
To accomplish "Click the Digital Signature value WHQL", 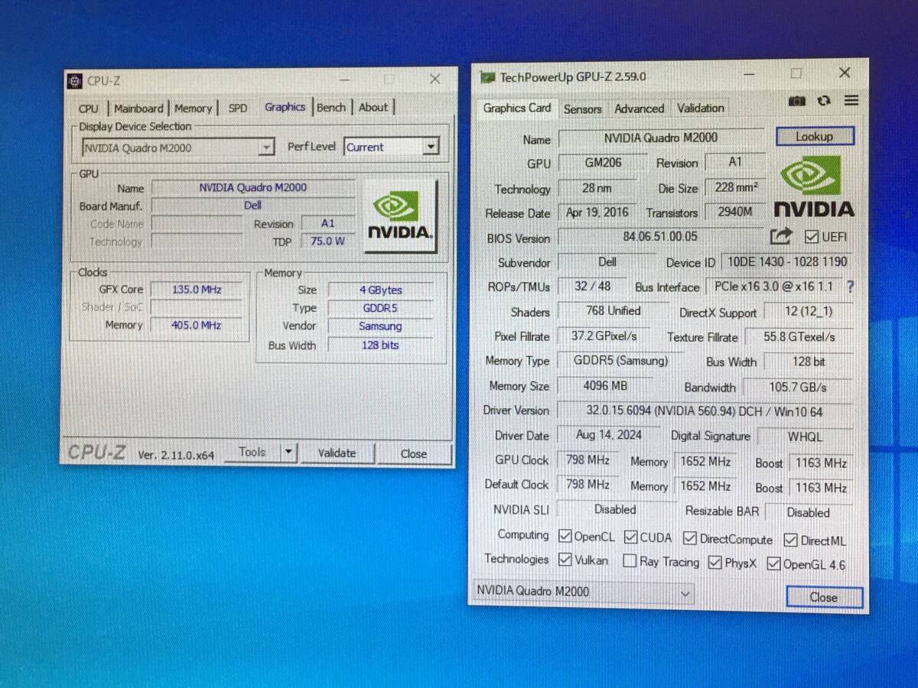I will [x=805, y=436].
